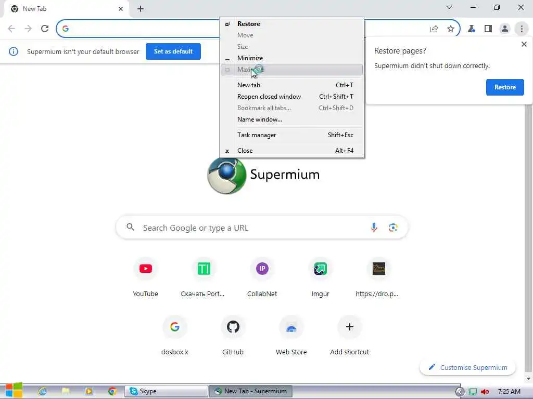The image size is (533, 399).
Task: Open the Web Store shortcut
Action: tap(291, 336)
